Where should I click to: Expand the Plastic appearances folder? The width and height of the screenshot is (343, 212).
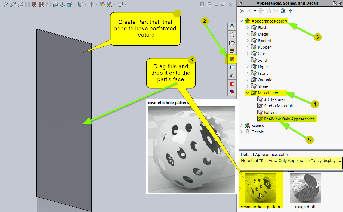tap(247, 27)
